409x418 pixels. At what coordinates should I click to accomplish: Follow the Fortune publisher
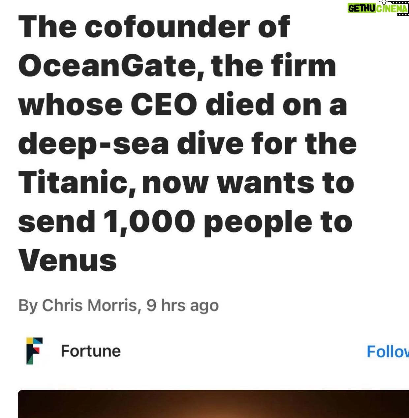pyautogui.click(x=388, y=351)
